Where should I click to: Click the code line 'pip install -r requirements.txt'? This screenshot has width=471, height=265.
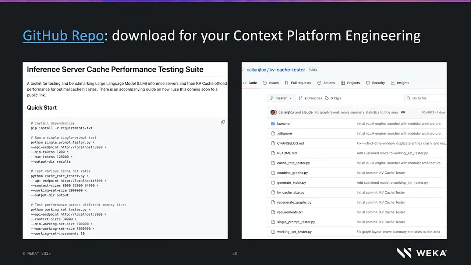(x=62, y=128)
